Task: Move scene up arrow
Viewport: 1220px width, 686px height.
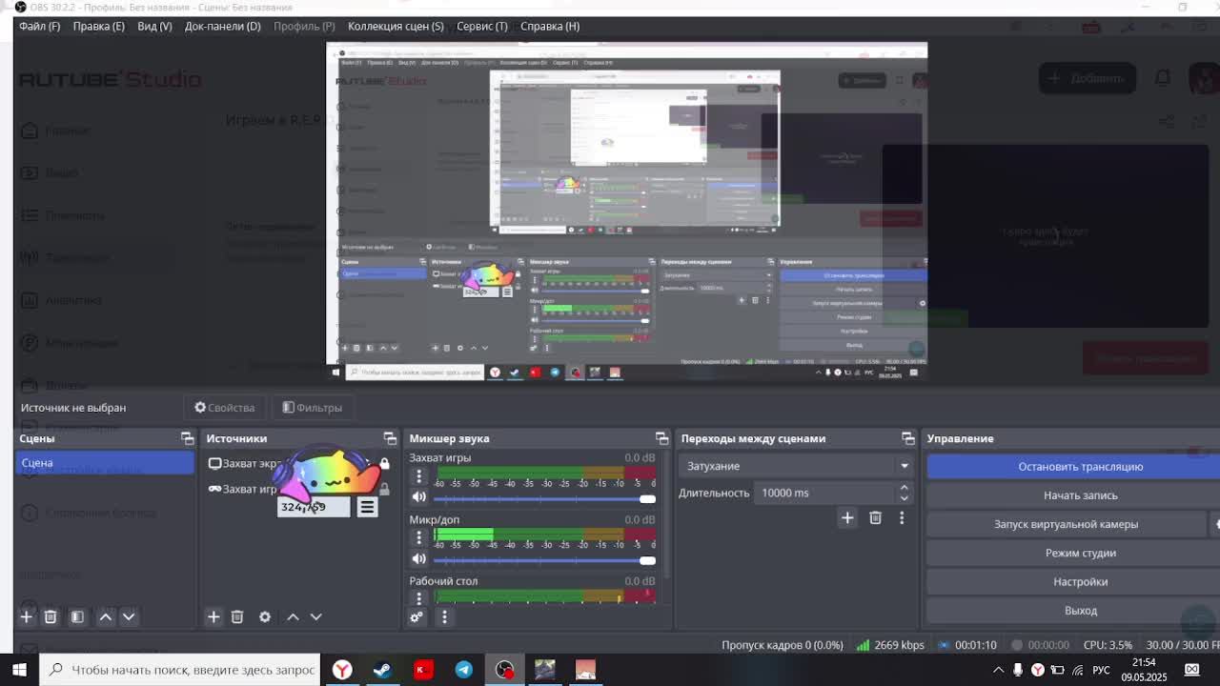Action: click(106, 616)
